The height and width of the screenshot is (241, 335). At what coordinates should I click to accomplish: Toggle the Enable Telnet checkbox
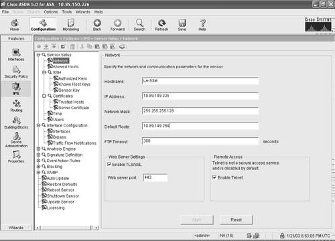[x=214, y=177]
